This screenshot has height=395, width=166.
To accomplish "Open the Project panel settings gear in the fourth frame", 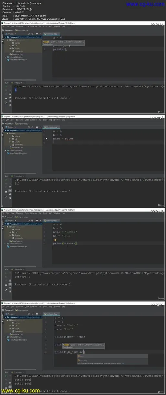I will click(x=37, y=314).
